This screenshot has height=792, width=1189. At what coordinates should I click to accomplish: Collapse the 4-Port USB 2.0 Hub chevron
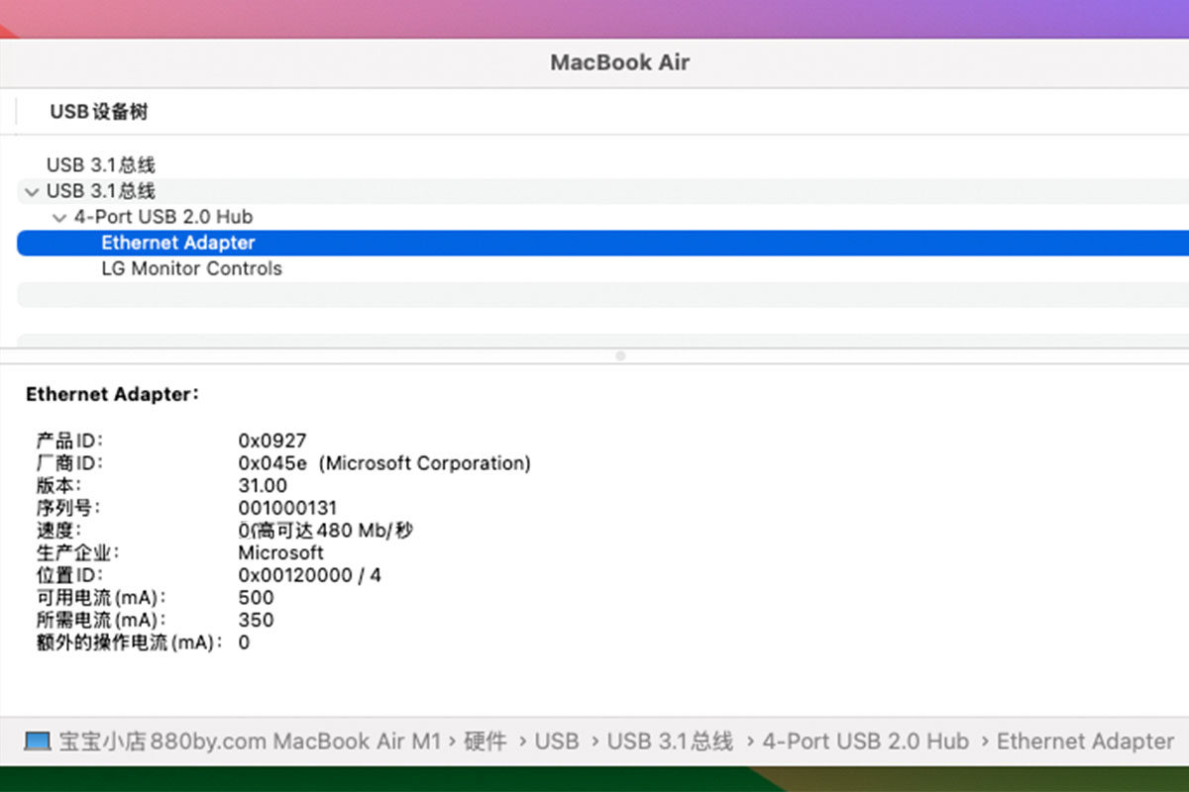pos(60,218)
